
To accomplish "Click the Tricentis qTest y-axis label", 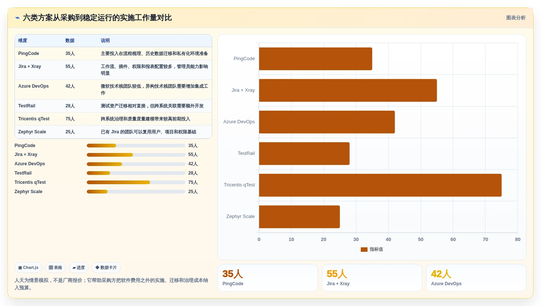I will [239, 185].
